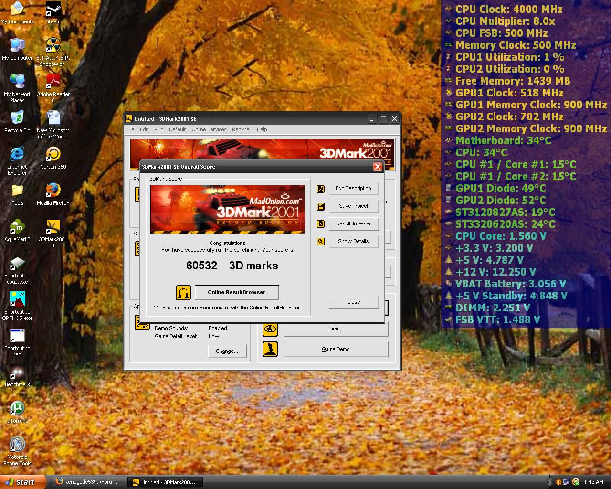
Task: Open Benchmark desktop icon
Action: 17,376
